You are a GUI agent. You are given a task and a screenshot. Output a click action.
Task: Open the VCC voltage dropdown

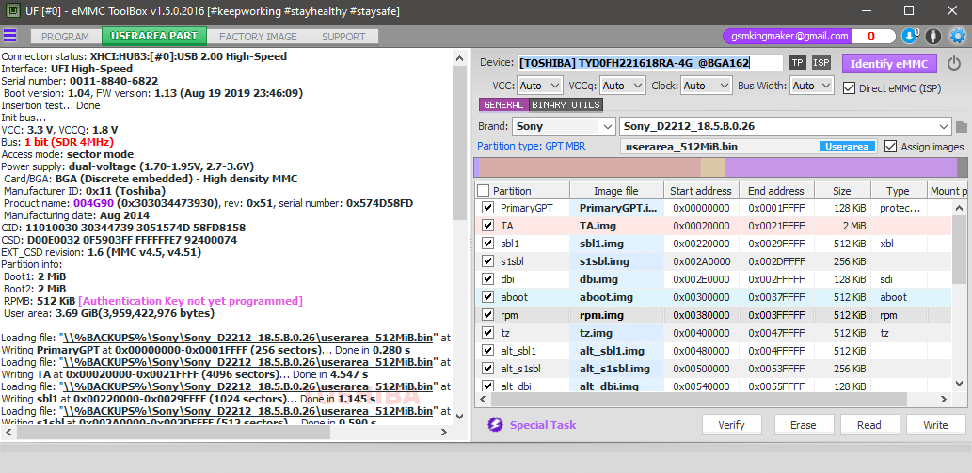click(x=538, y=86)
